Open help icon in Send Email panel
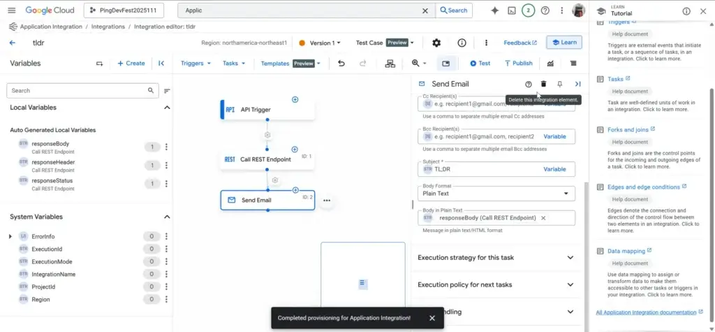715x332 pixels. click(x=529, y=84)
